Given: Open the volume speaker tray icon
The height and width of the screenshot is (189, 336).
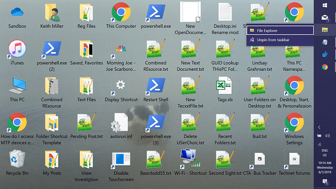Looking at the screenshot, I should [x=327, y=136].
